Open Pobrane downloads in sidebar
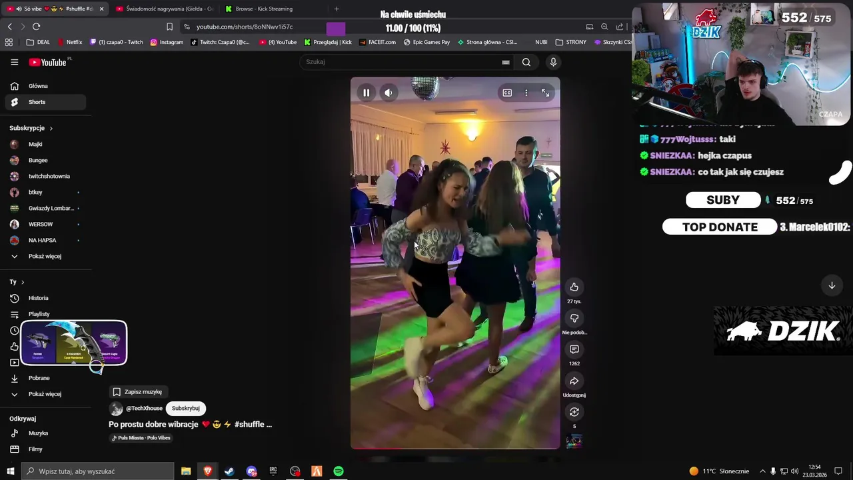This screenshot has width=853, height=480. (x=45, y=378)
